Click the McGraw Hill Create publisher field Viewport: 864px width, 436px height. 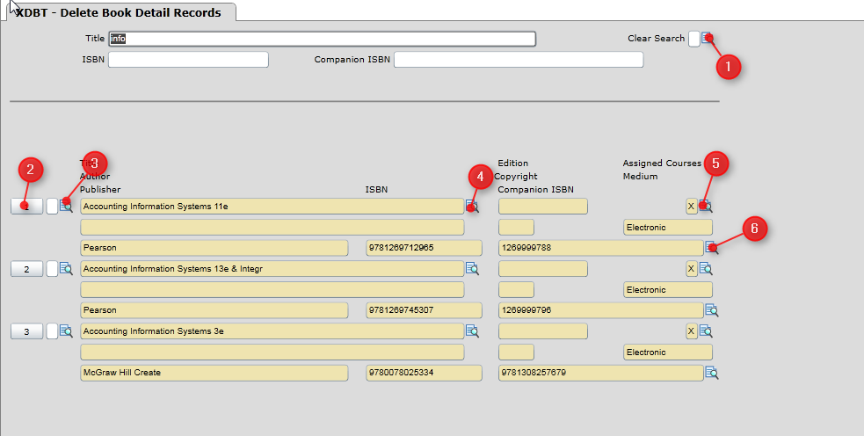click(214, 373)
